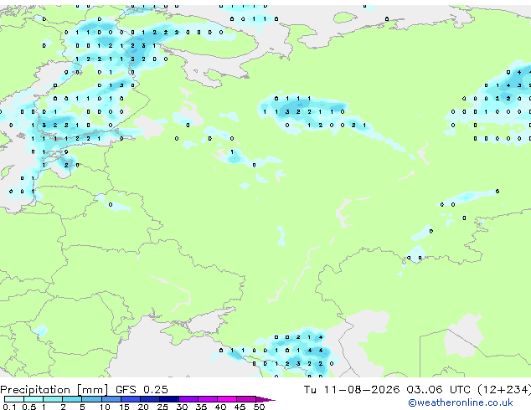Click the '03..06 UTC' time range
The height and width of the screenshot is (410, 531).
click(439, 390)
